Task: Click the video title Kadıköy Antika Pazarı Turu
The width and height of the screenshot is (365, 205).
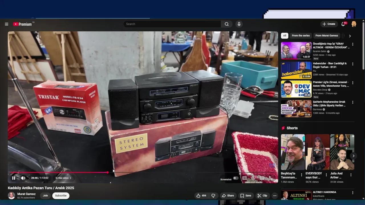Action: tap(41, 188)
